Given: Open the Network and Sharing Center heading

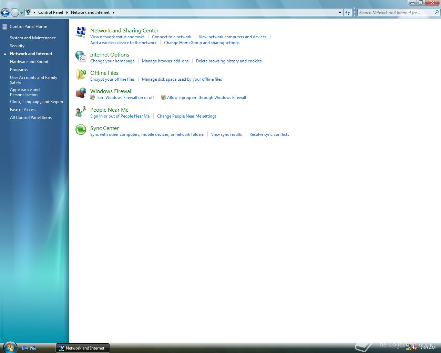Looking at the screenshot, I should pyautogui.click(x=124, y=31).
